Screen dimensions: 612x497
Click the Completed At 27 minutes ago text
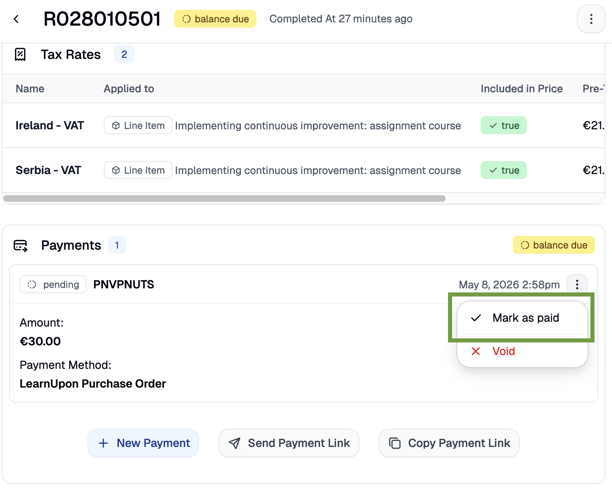tap(341, 19)
